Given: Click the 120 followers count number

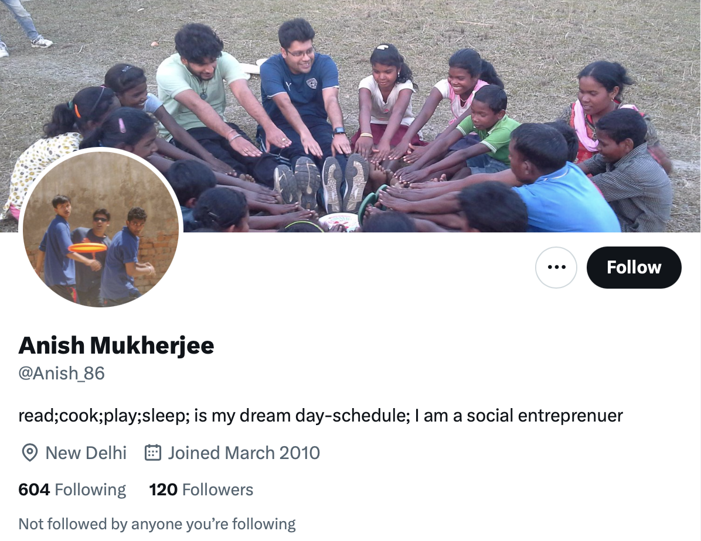Looking at the screenshot, I should (x=163, y=489).
